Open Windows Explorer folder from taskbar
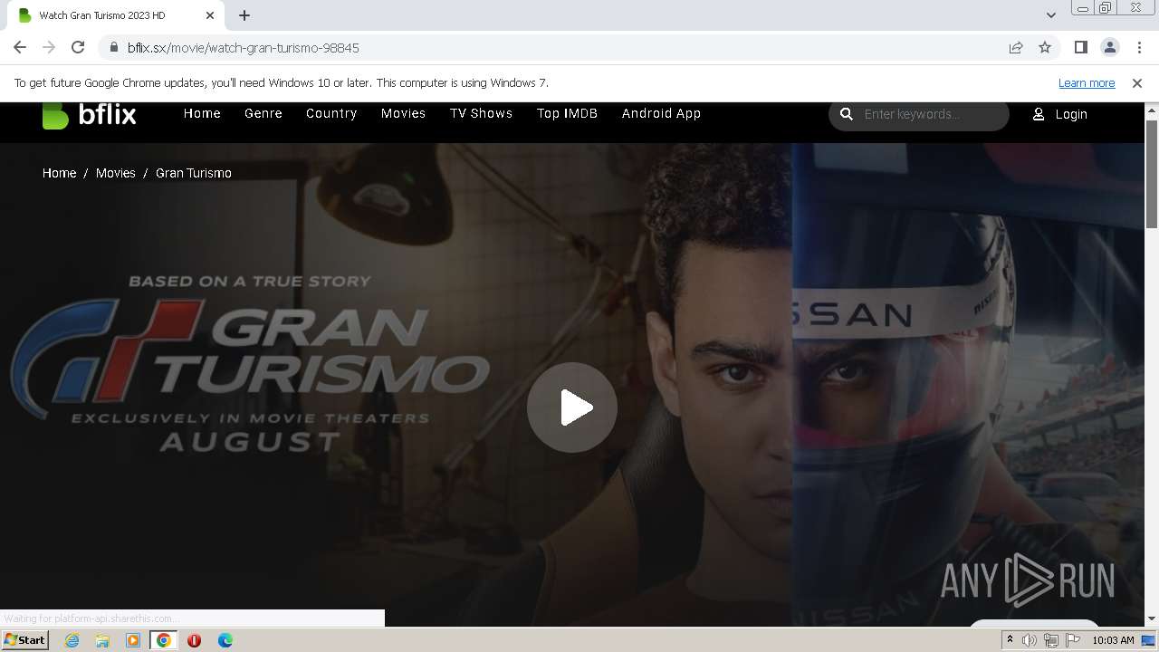Screen dimensions: 1159x652 pyautogui.click(x=102, y=640)
